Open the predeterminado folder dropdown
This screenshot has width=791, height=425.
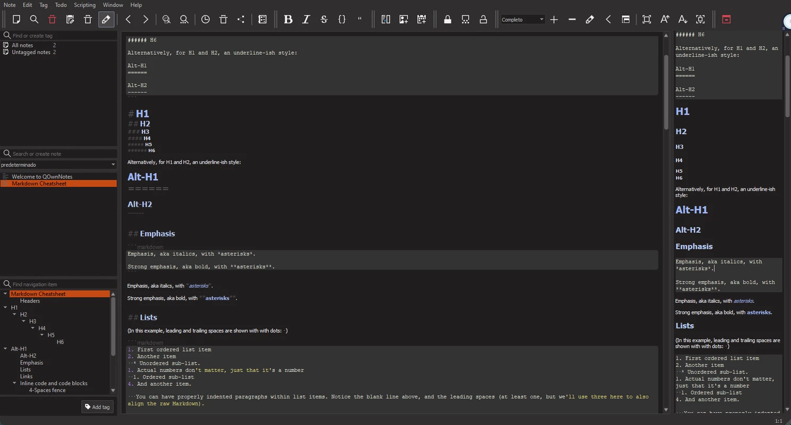[x=58, y=165]
